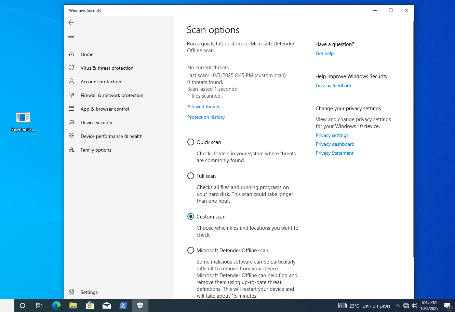455x312 pixels.
Task: Open Virus & threat protection section
Action: tap(107, 68)
